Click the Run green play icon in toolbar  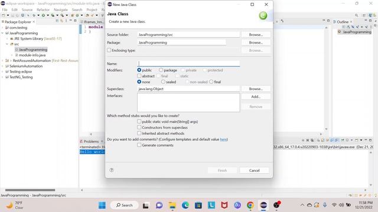pos(43,15)
